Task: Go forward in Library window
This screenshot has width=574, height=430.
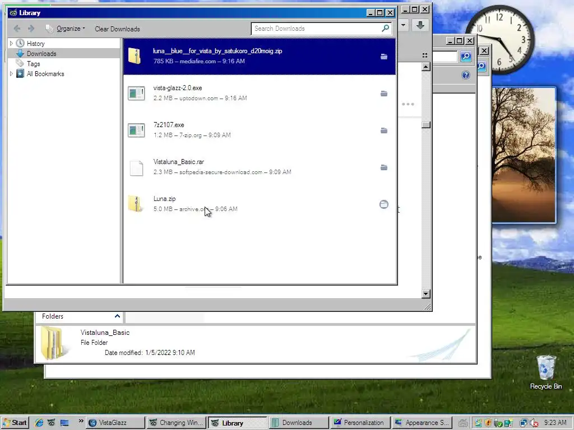Action: point(31,29)
